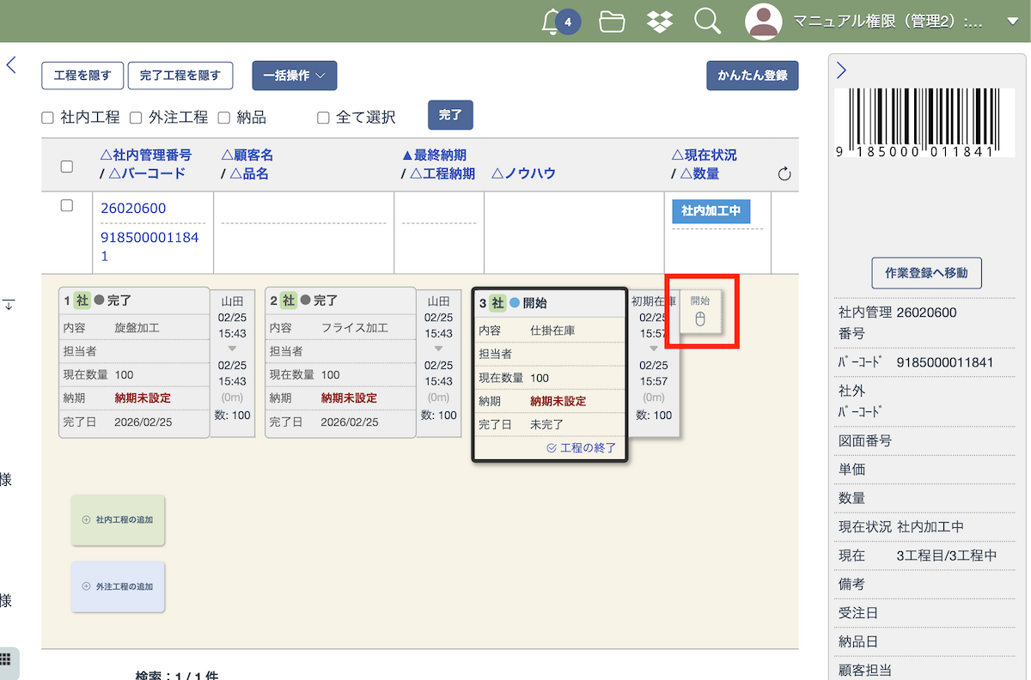Viewport: 1031px width, 680px height.
Task: Click the かんたん登録 button
Action: (752, 76)
